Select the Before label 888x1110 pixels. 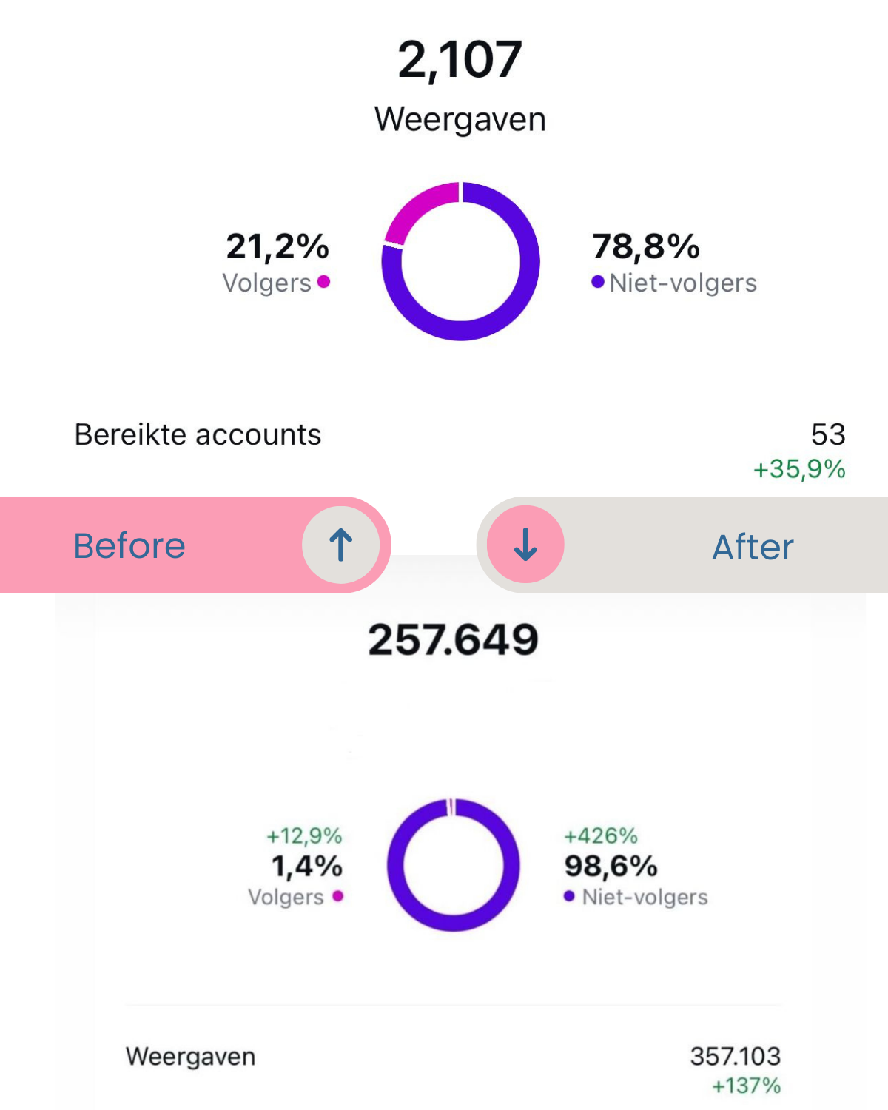(x=129, y=546)
